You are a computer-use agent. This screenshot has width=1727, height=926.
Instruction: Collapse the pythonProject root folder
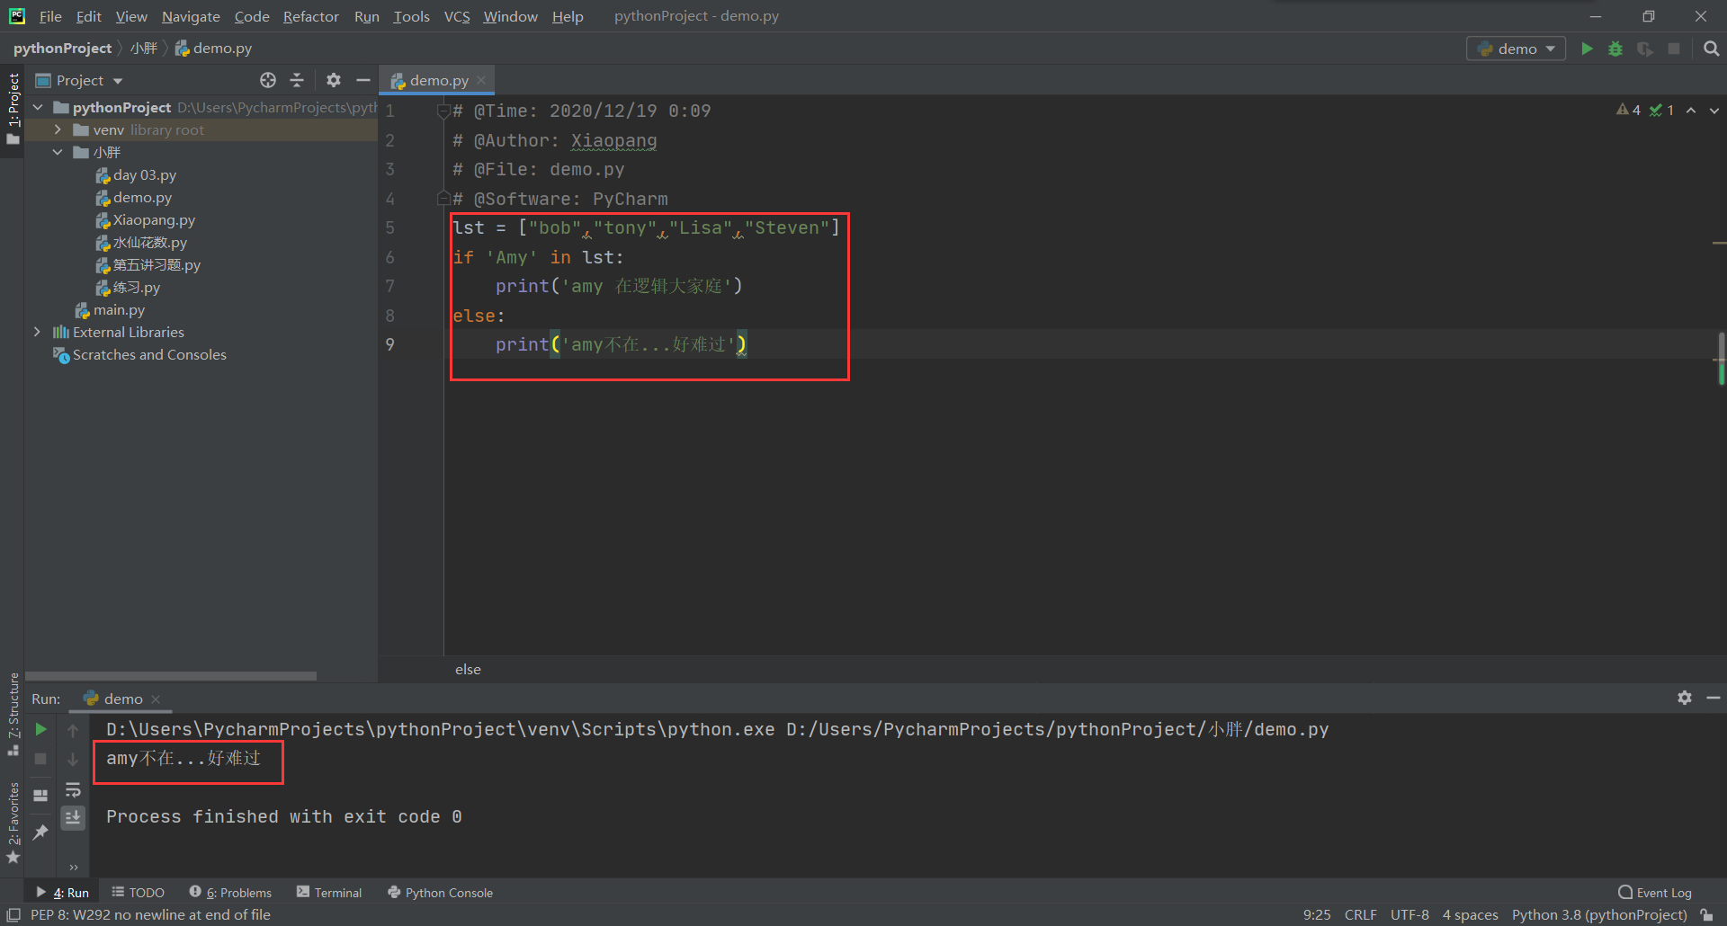(38, 107)
